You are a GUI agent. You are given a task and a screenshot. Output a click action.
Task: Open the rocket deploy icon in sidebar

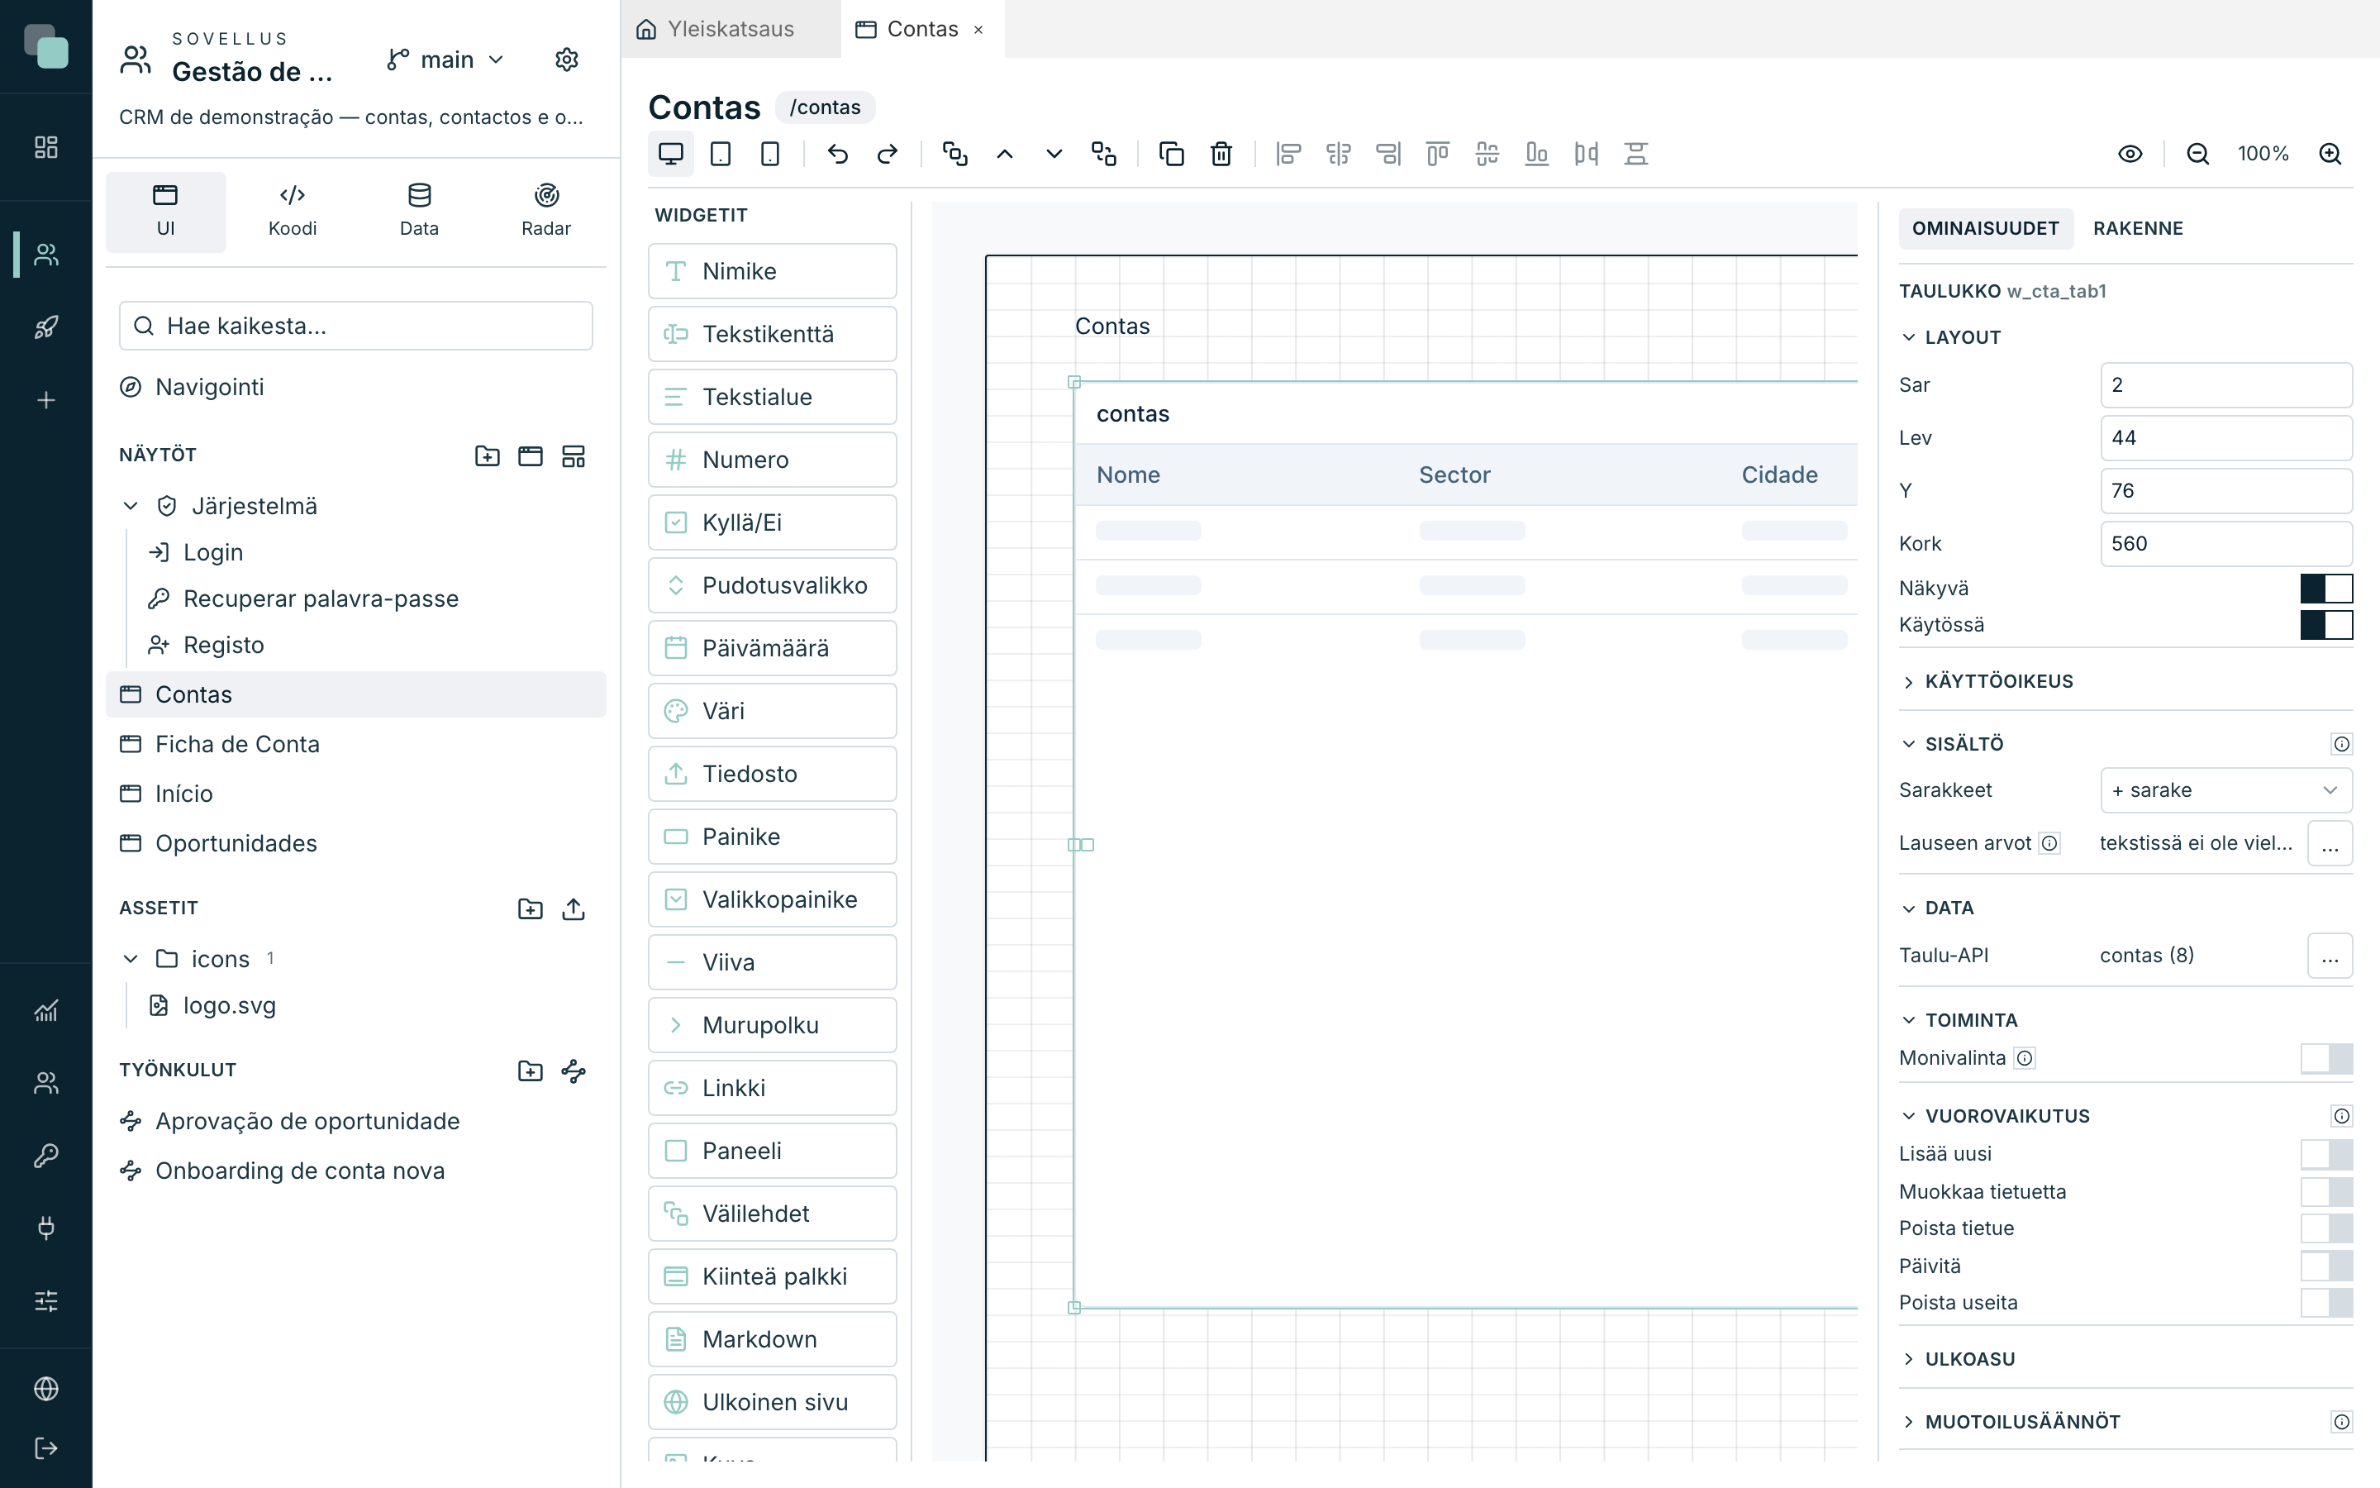pyautogui.click(x=46, y=327)
